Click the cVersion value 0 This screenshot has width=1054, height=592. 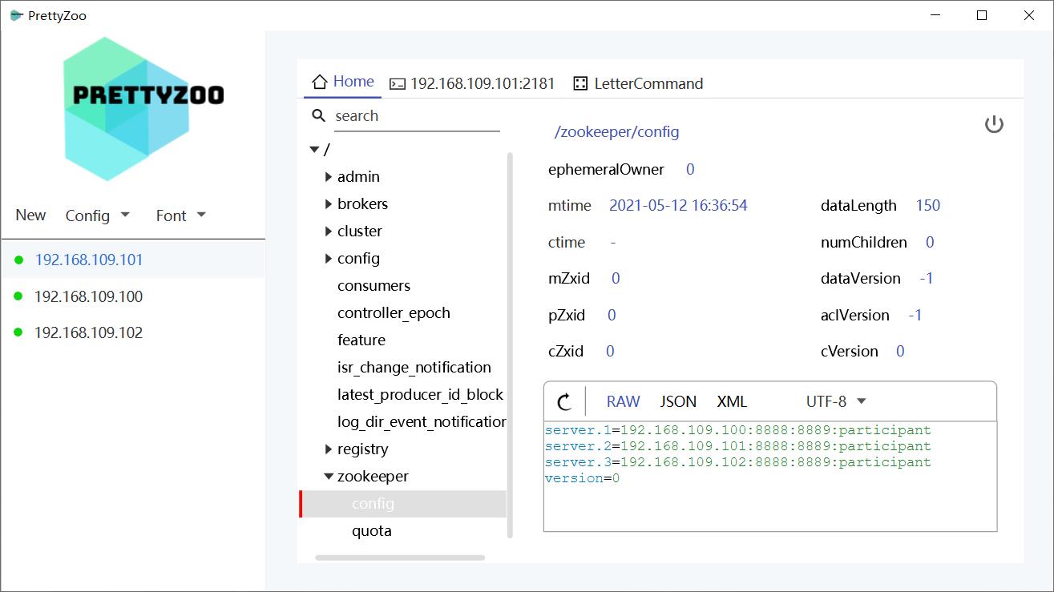coord(900,352)
